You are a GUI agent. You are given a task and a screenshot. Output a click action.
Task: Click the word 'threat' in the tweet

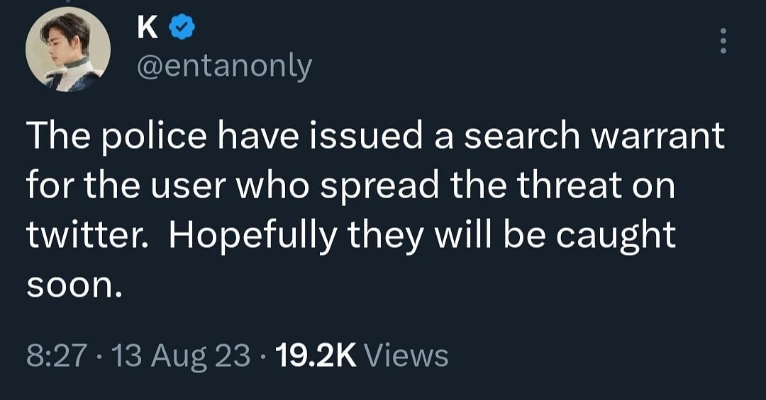(570, 185)
